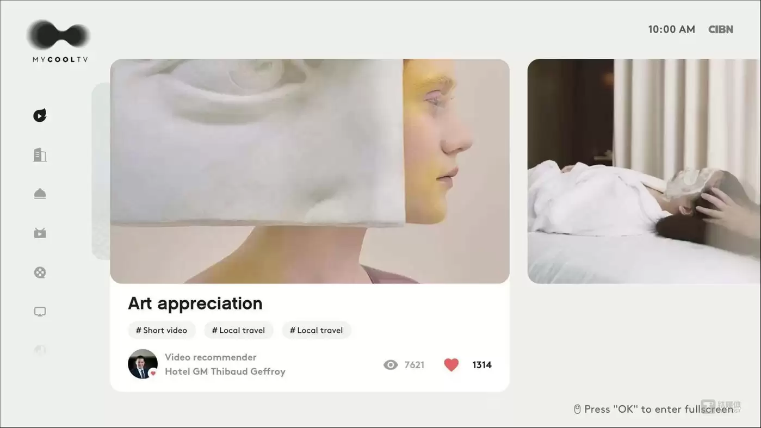Image resolution: width=761 pixels, height=428 pixels.
Task: Click the fullscreen hint text
Action: coord(659,409)
